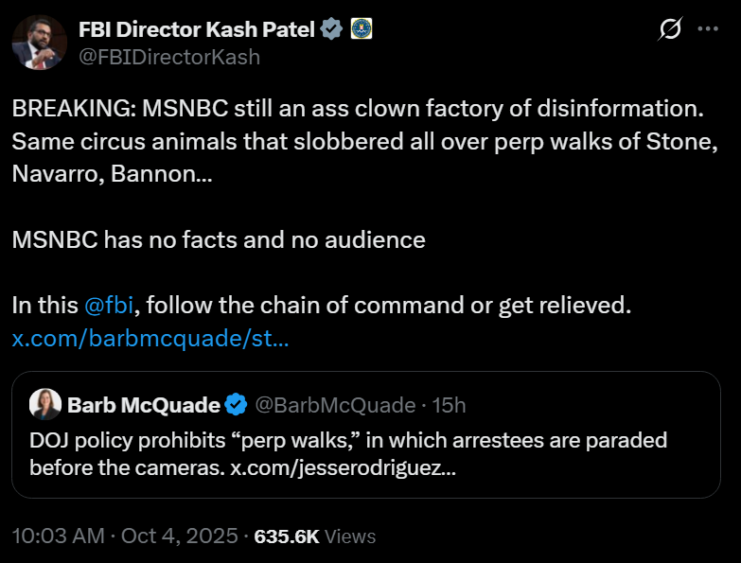The image size is (741, 563).
Task: Click Barb McQuade's verified badge
Action: click(237, 405)
